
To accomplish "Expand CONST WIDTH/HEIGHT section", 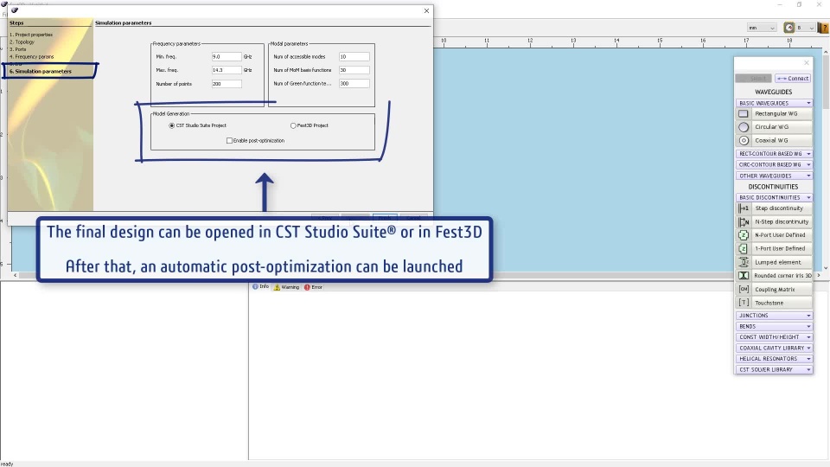I will [x=774, y=336].
